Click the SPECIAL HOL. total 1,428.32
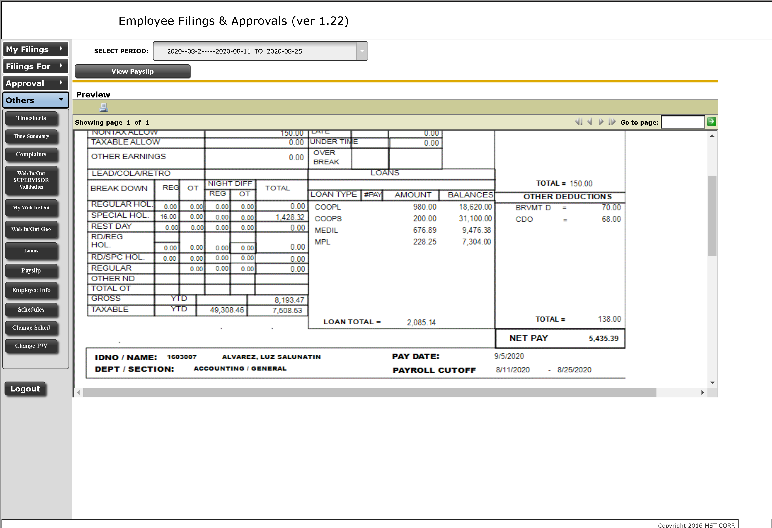 pos(290,217)
